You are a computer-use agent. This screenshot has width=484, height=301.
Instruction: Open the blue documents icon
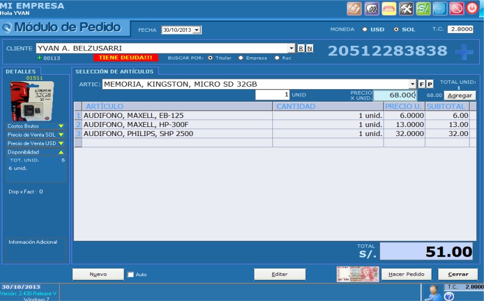coord(440,8)
